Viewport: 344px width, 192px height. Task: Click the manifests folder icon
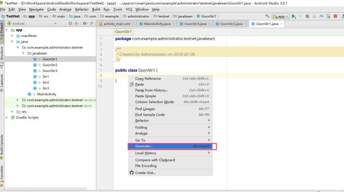(19, 36)
